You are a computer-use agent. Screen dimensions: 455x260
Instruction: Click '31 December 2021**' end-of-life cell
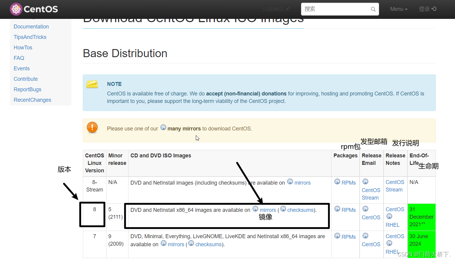(x=422, y=217)
